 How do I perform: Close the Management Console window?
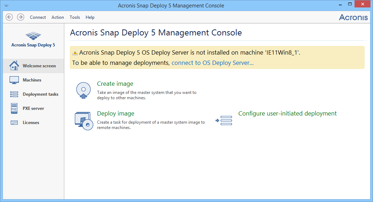click(x=363, y=4)
